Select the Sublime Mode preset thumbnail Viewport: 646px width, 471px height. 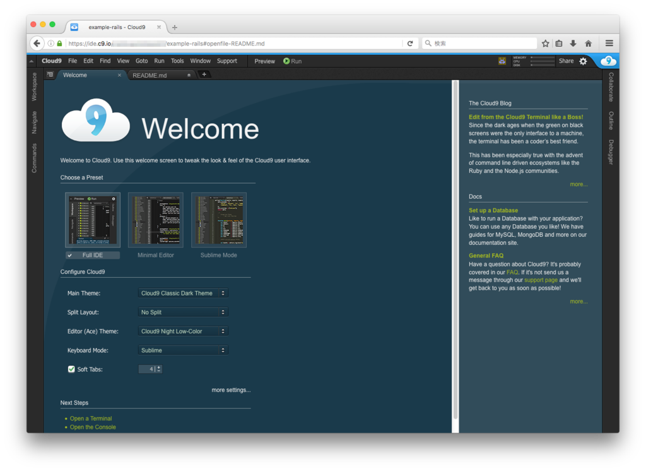(219, 220)
